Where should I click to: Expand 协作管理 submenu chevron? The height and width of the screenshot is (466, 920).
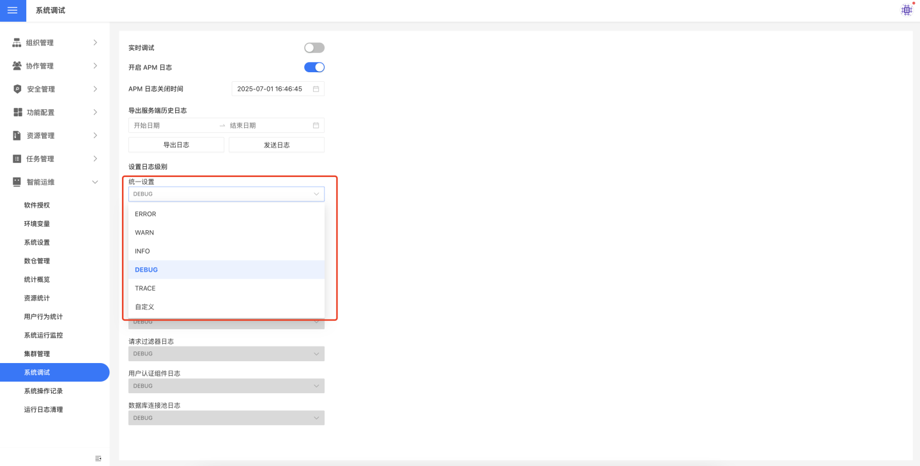click(95, 66)
